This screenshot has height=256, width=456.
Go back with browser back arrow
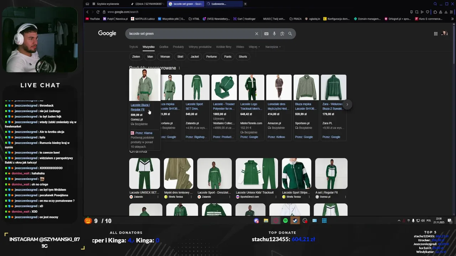point(87,12)
